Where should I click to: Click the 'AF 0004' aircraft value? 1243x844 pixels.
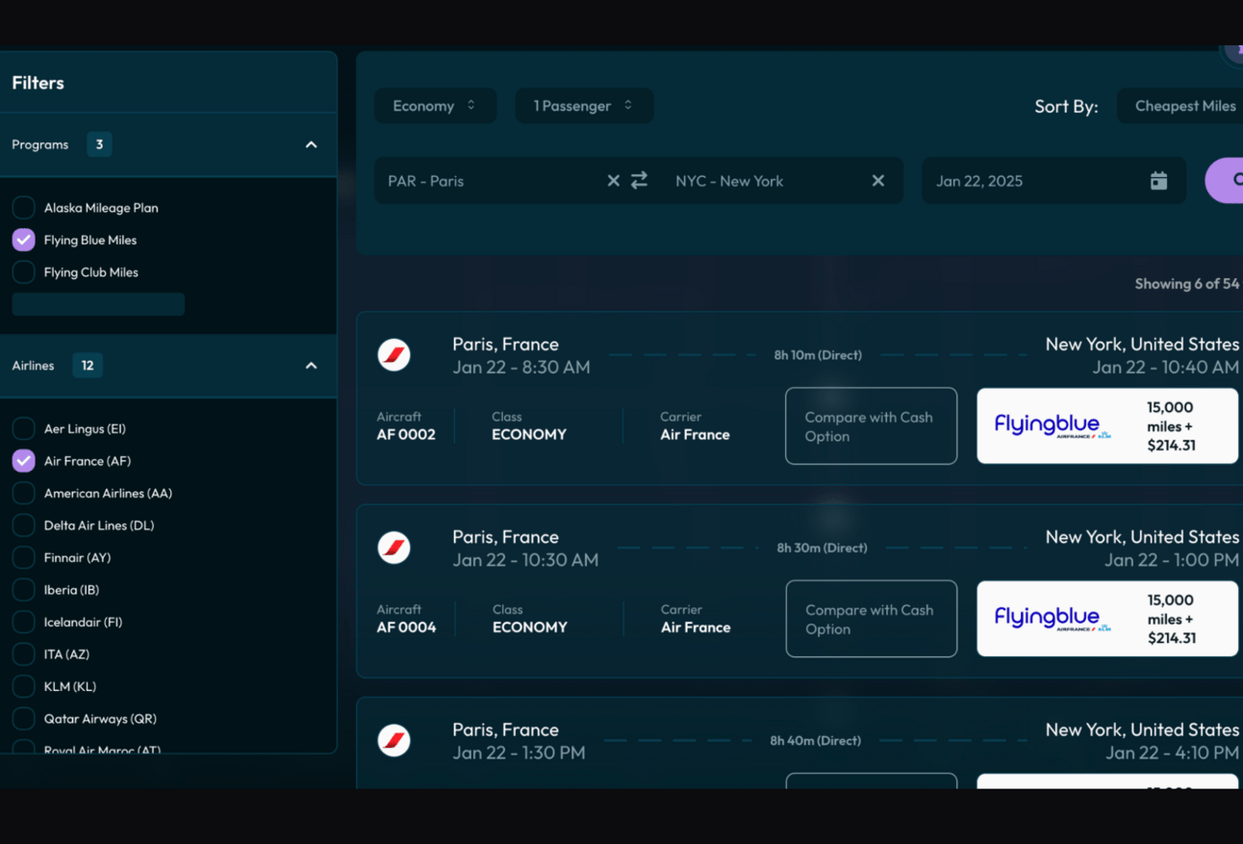406,627
